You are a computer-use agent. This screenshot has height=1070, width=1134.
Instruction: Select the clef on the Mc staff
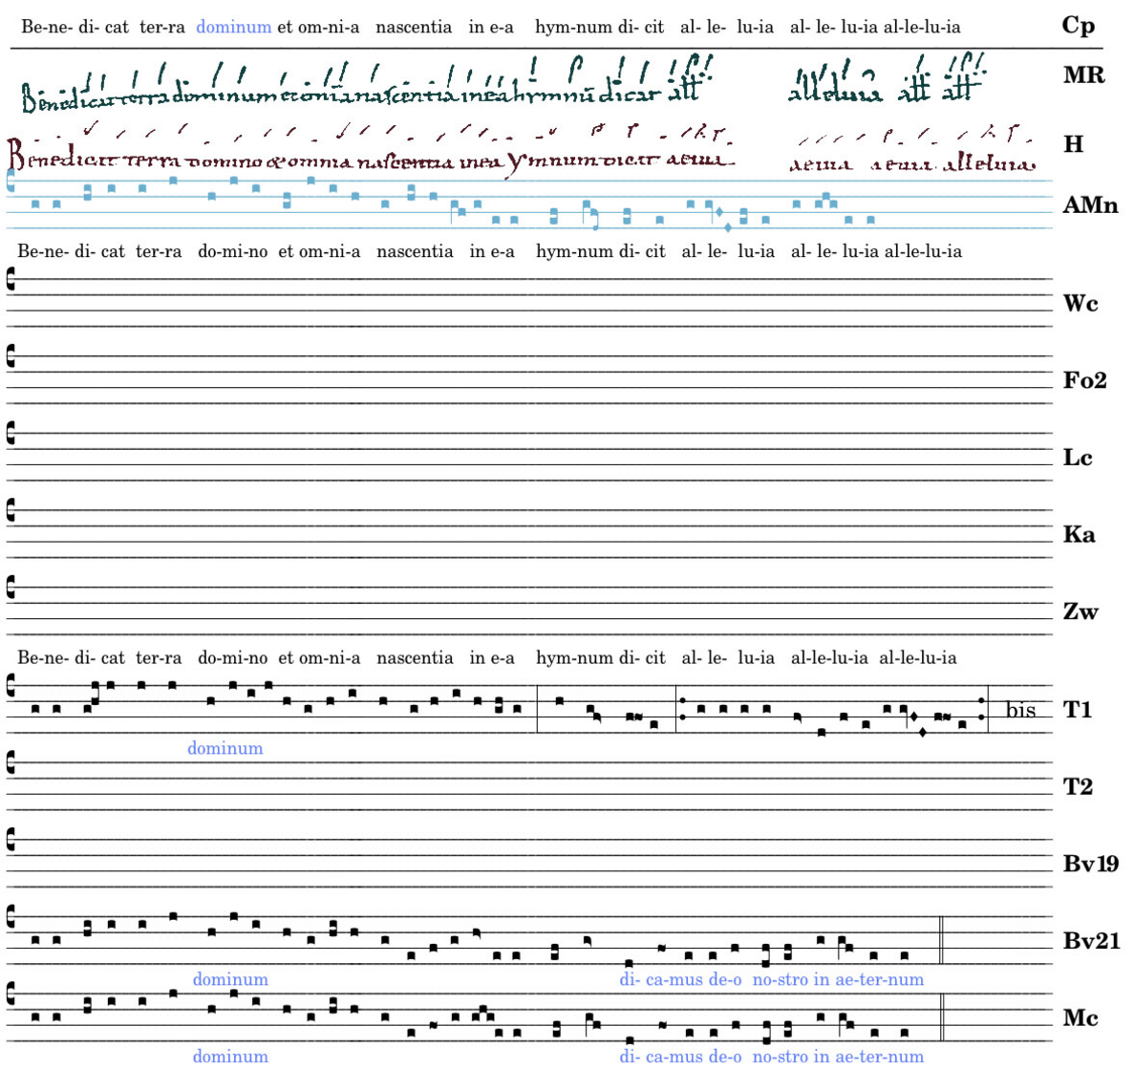tap(11, 993)
